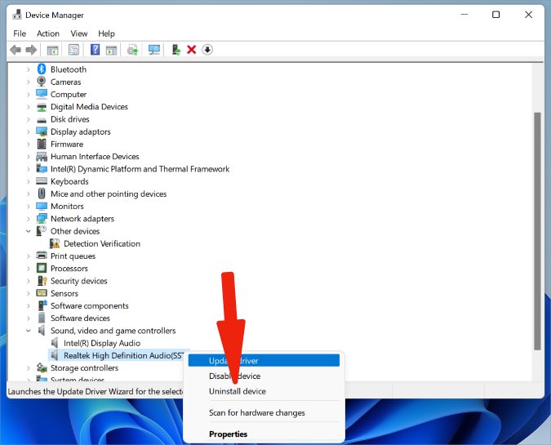Expand the Cameras category
The width and height of the screenshot is (551, 445).
[x=28, y=82]
